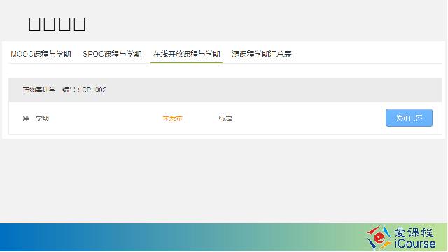Click the last square in slide title
This screenshot has height=252, width=448.
click(x=79, y=24)
